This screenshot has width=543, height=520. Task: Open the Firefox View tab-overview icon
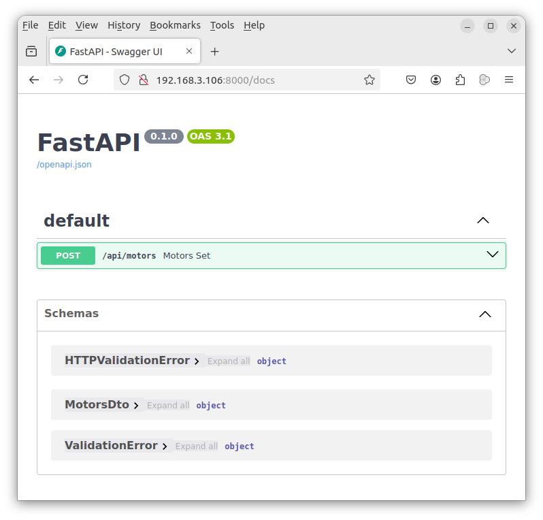(x=31, y=51)
